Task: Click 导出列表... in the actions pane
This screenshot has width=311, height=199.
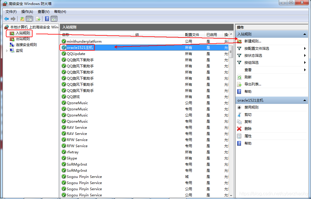Action: [253, 84]
